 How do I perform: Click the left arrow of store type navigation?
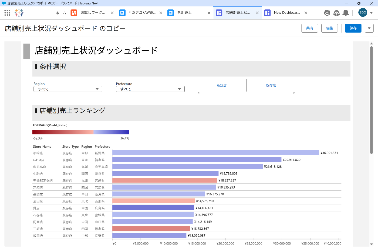pos(199,93)
